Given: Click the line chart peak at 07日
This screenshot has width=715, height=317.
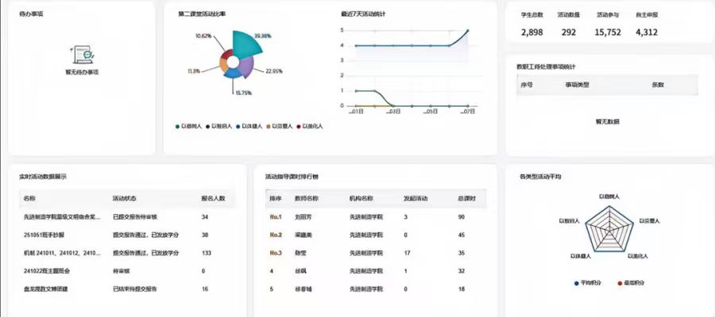Looking at the screenshot, I should click(467, 31).
